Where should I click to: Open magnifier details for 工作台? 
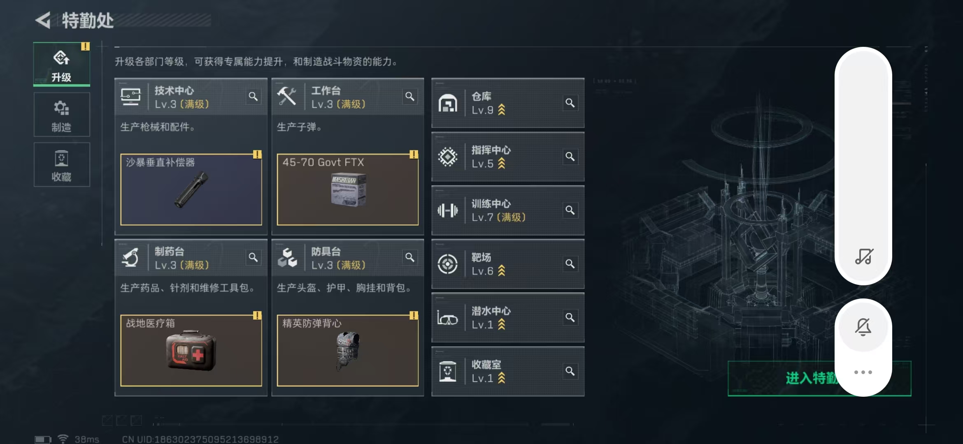[409, 97]
